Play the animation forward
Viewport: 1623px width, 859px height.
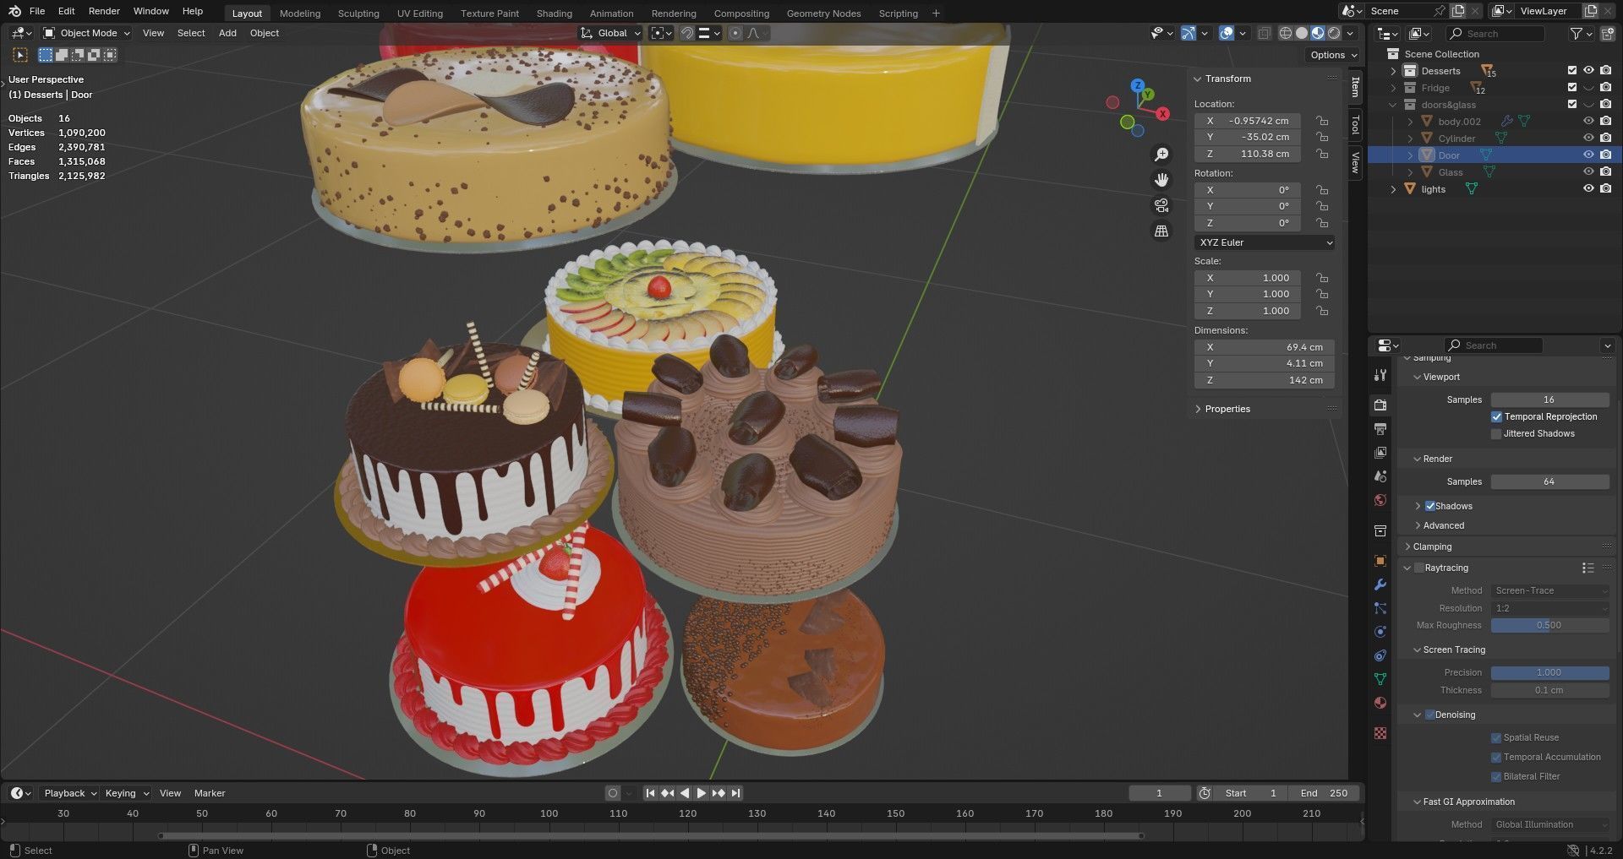(701, 794)
